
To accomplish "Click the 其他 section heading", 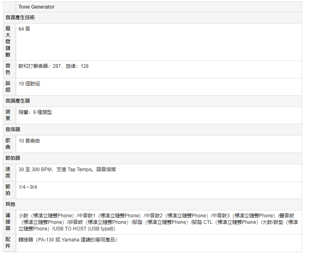I will [x=10, y=204].
